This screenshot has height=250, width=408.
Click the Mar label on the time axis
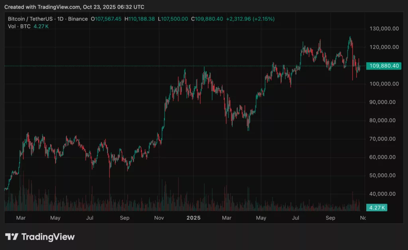(21, 218)
